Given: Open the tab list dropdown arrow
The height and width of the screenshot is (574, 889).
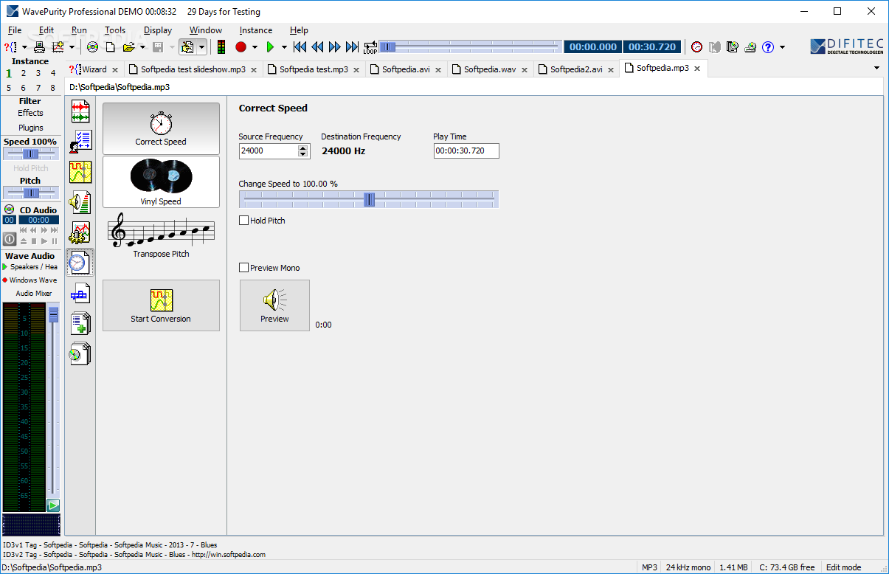Looking at the screenshot, I should point(876,68).
